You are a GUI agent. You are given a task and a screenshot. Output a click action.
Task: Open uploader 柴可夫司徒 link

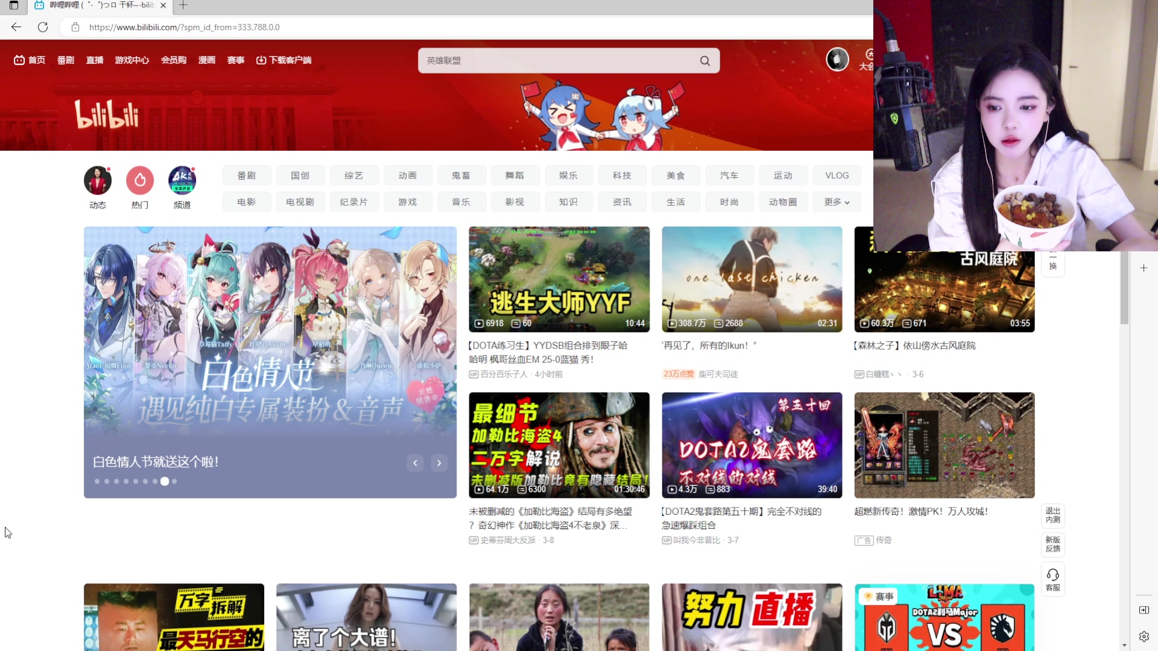pos(718,374)
